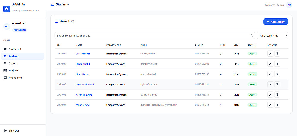
Task: Open the All Departments dropdown
Action: point(272,35)
